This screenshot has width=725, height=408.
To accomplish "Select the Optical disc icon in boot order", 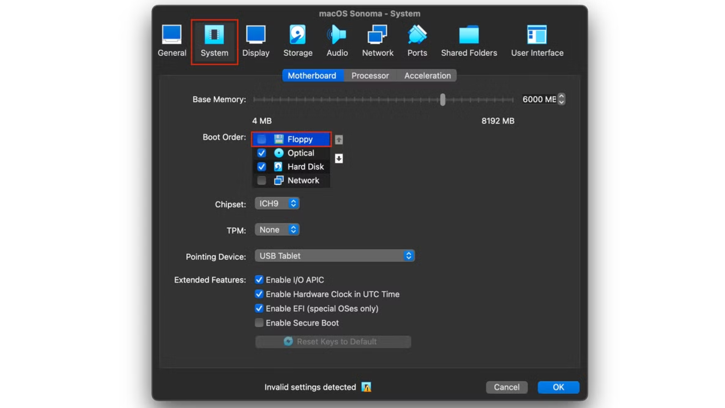I will pyautogui.click(x=279, y=153).
